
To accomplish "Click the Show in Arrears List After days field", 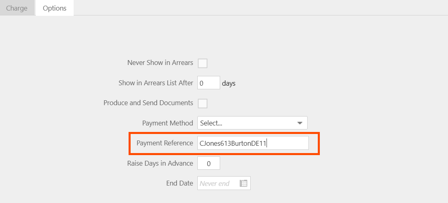I will [x=209, y=83].
